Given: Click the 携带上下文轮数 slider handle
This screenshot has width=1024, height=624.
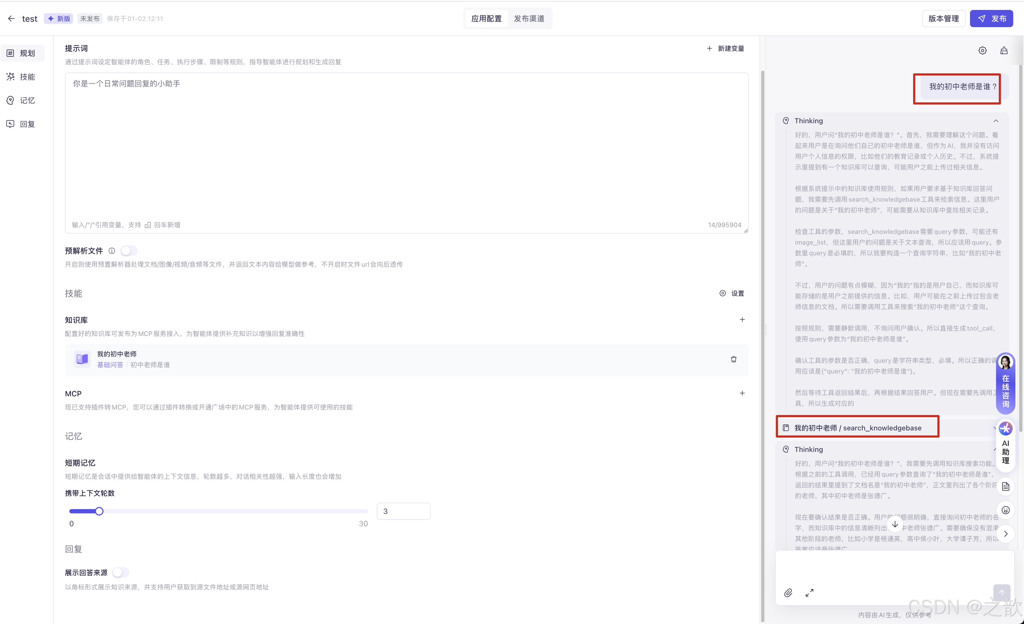Looking at the screenshot, I should 99,511.
